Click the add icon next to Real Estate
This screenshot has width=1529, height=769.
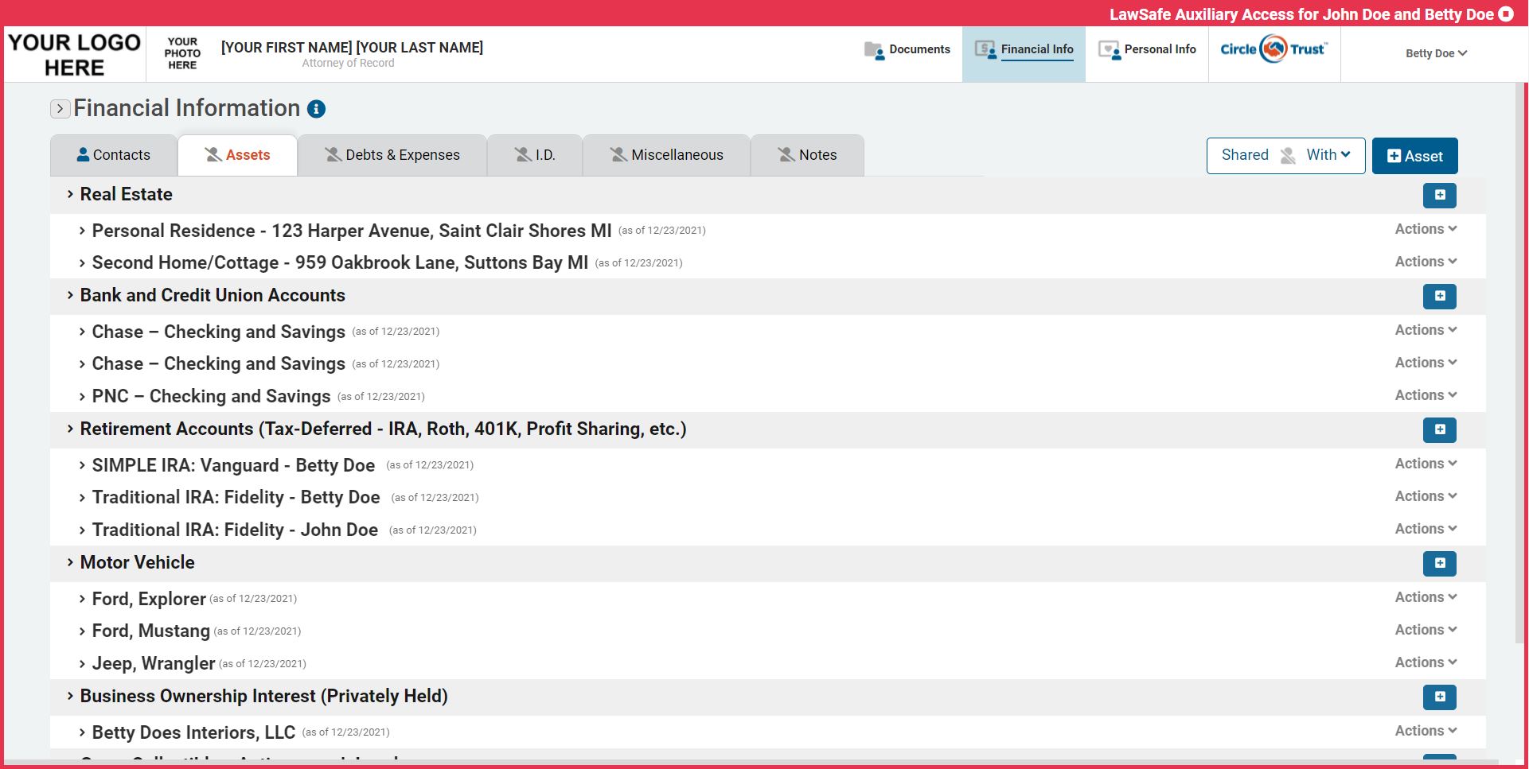click(1439, 195)
